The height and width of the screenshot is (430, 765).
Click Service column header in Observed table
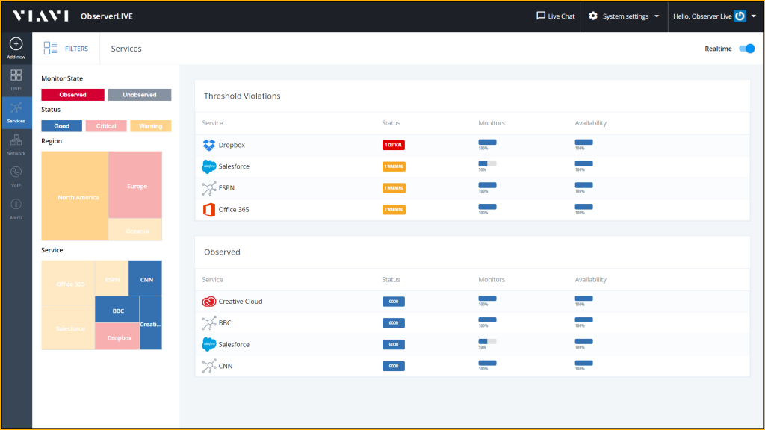point(212,279)
